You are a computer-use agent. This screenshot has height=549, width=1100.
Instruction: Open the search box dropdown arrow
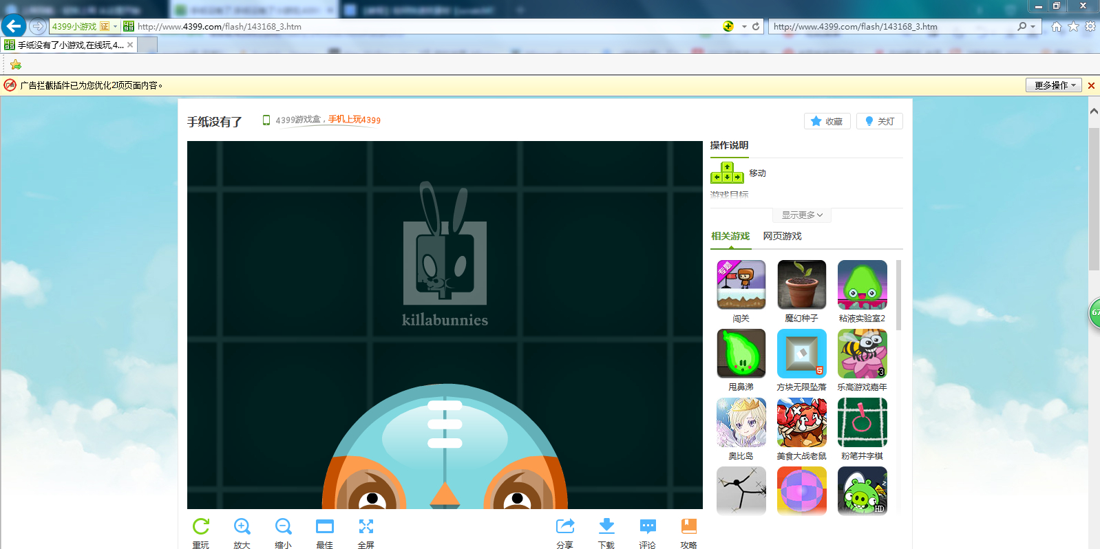tap(1033, 26)
